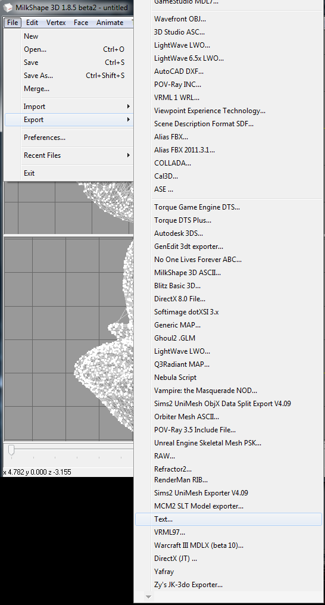Expand the Import submenu
325x605 pixels.
pos(68,107)
